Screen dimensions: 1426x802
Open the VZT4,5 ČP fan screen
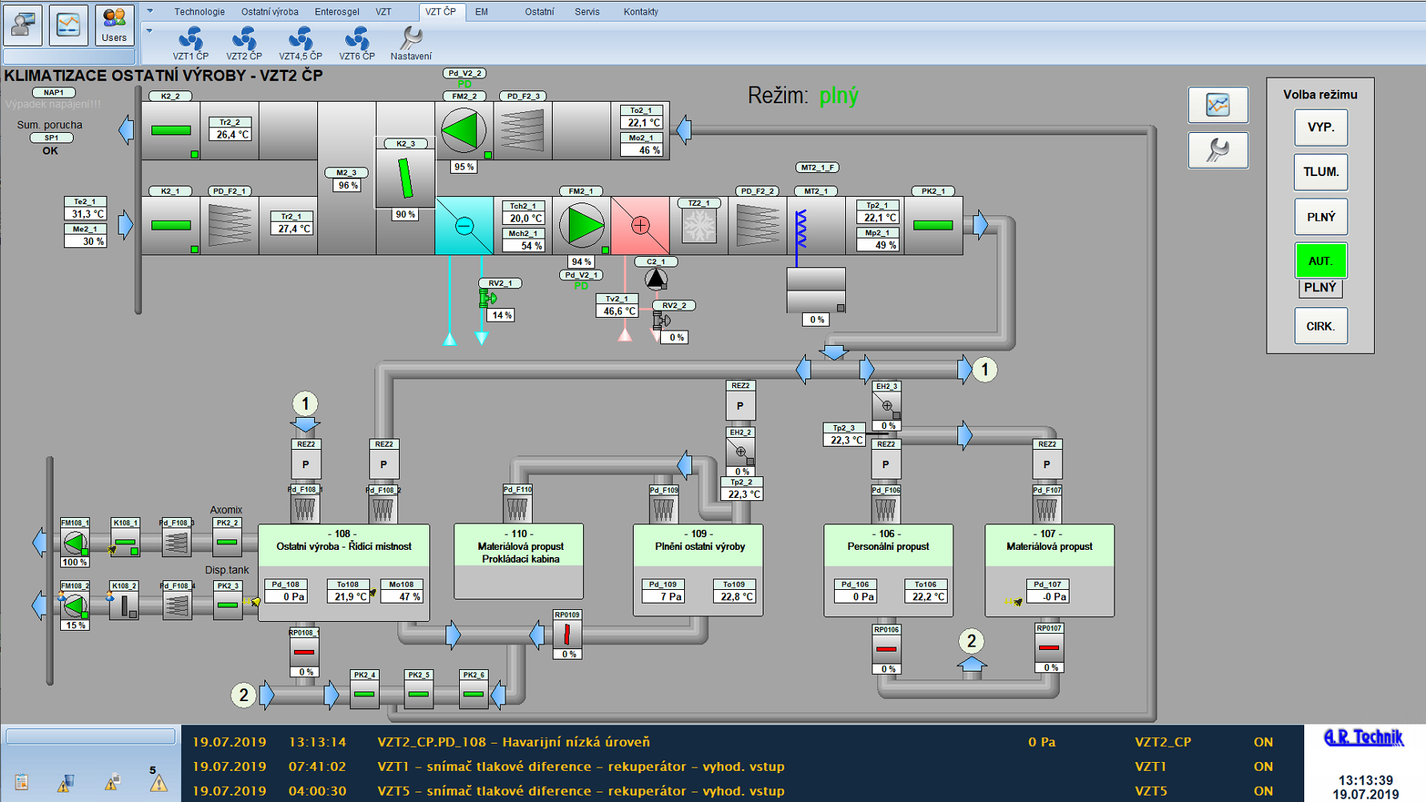(300, 43)
